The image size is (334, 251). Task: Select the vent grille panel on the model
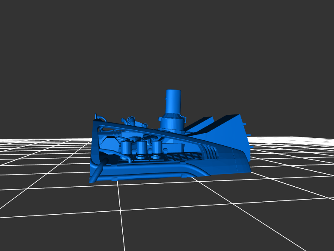point(183,157)
